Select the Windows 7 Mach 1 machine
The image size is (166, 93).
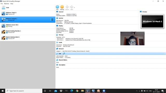click(28, 13)
